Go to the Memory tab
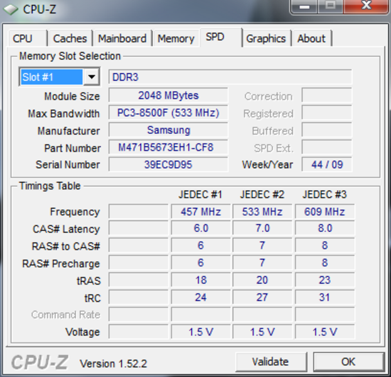This screenshot has height=377, width=391. [176, 38]
